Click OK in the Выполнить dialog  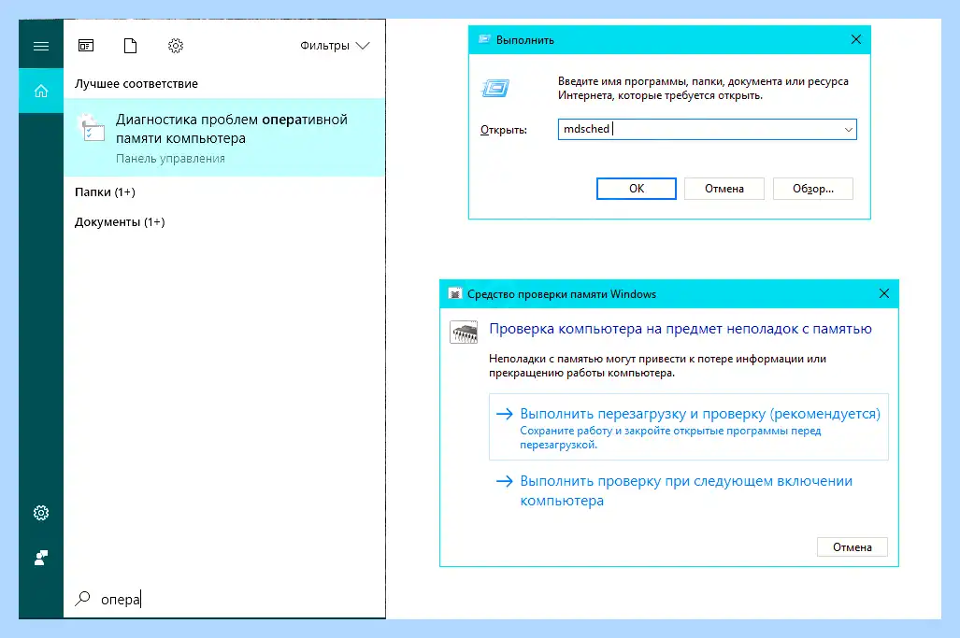point(637,189)
